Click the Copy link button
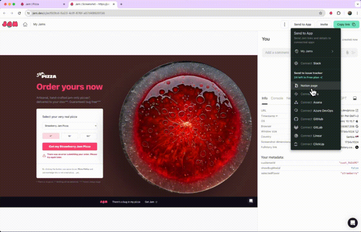The height and width of the screenshot is (232, 361). click(346, 24)
